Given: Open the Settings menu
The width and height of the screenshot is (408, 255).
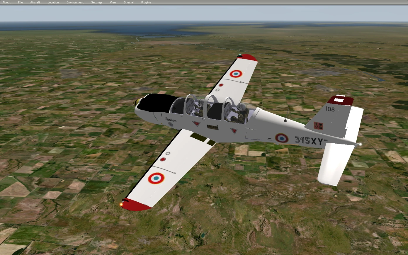Looking at the screenshot, I should point(97,2).
